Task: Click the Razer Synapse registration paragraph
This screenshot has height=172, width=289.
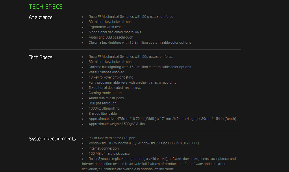Action: tap(159, 164)
